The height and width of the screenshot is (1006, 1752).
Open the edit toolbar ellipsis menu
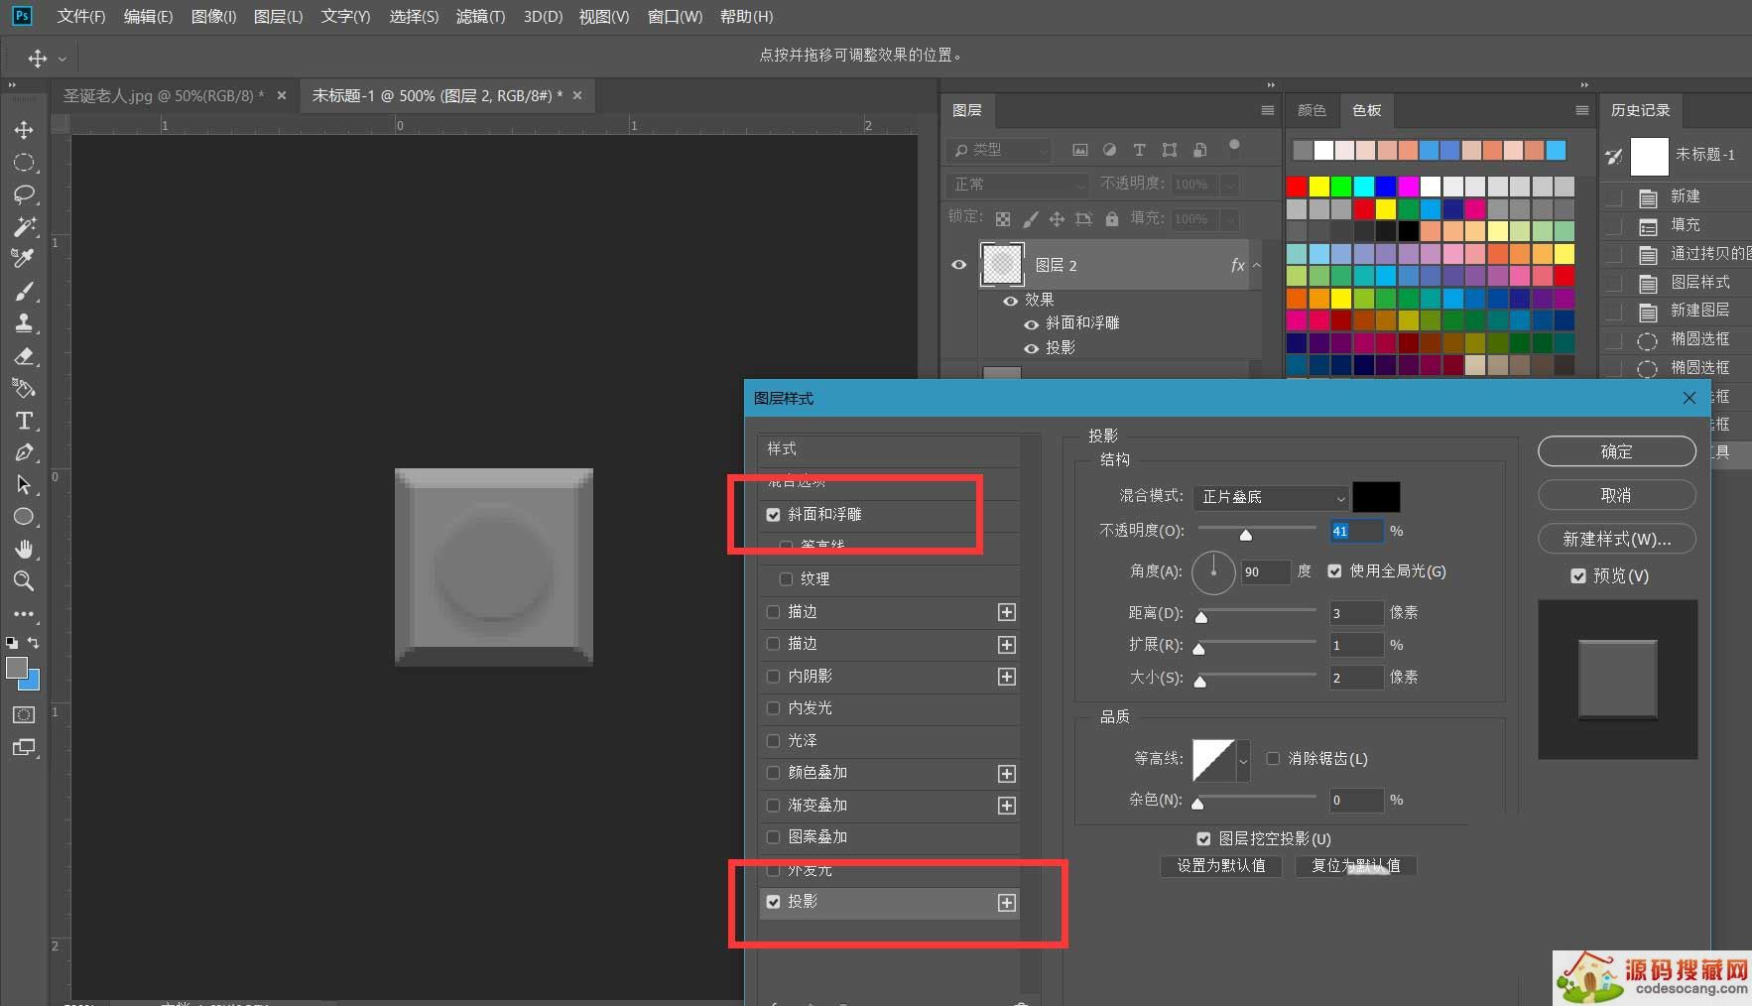pyautogui.click(x=24, y=613)
